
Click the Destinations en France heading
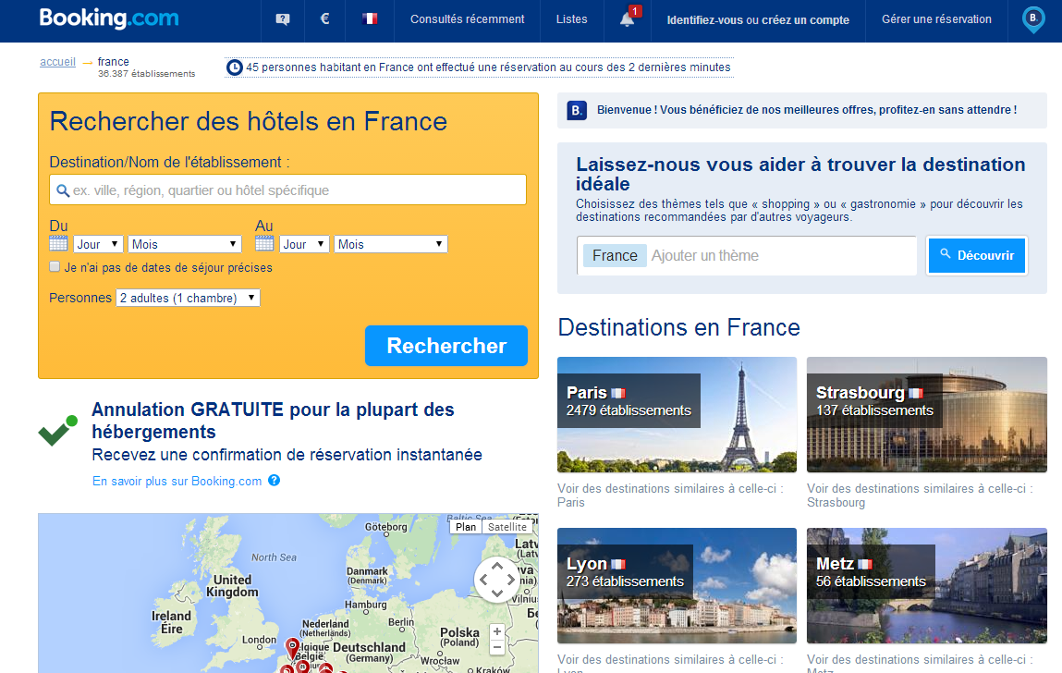pos(678,327)
